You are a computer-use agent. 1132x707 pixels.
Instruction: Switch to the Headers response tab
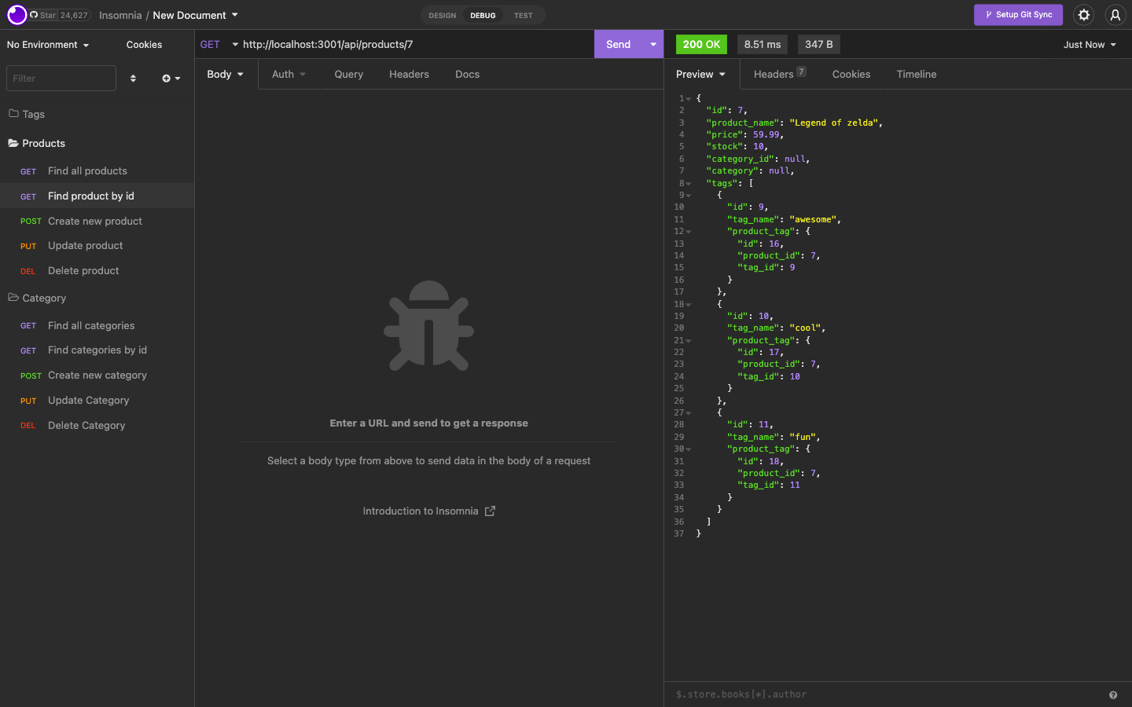(x=773, y=74)
